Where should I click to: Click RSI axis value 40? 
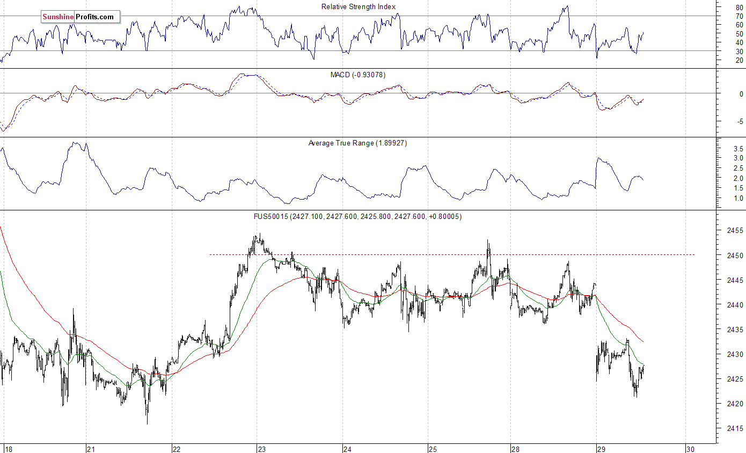[740, 42]
